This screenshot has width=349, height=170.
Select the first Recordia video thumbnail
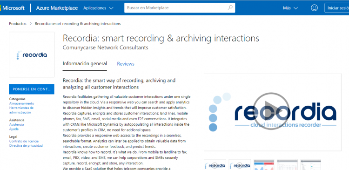pyautogui.click(x=215, y=165)
